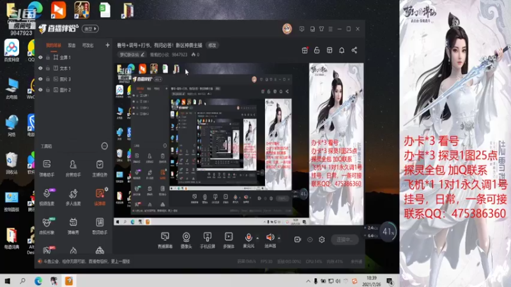Expand speaker options arrow
The image size is (511, 287).
[279, 238]
